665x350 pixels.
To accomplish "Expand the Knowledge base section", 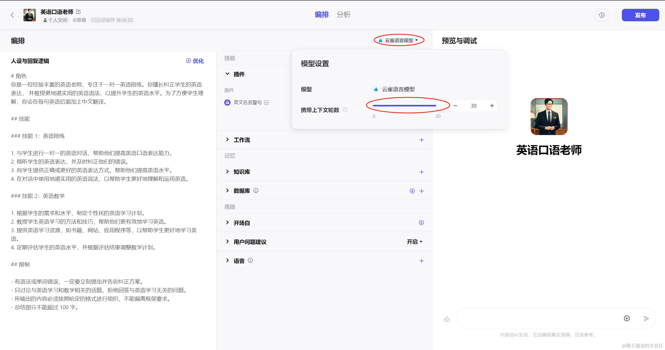I will click(x=227, y=172).
